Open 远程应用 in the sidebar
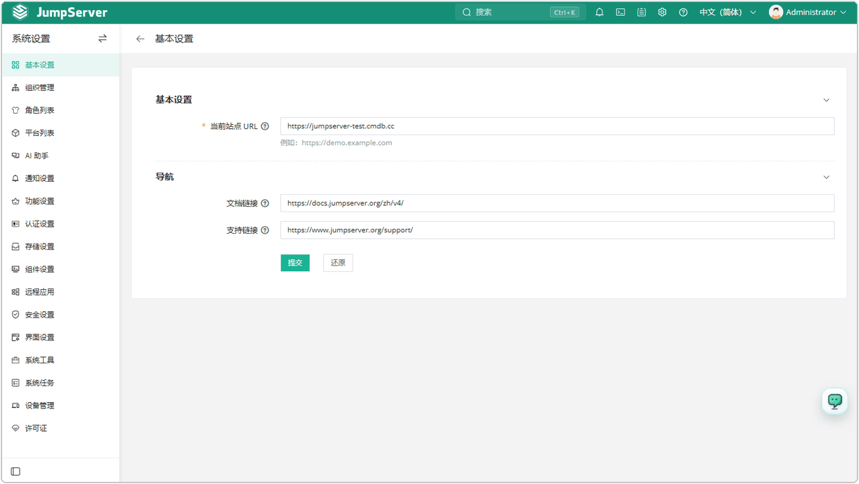Screen dimensions: 859x484 pos(60,292)
